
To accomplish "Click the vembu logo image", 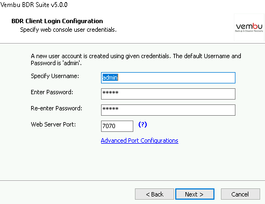I will (x=249, y=27).
